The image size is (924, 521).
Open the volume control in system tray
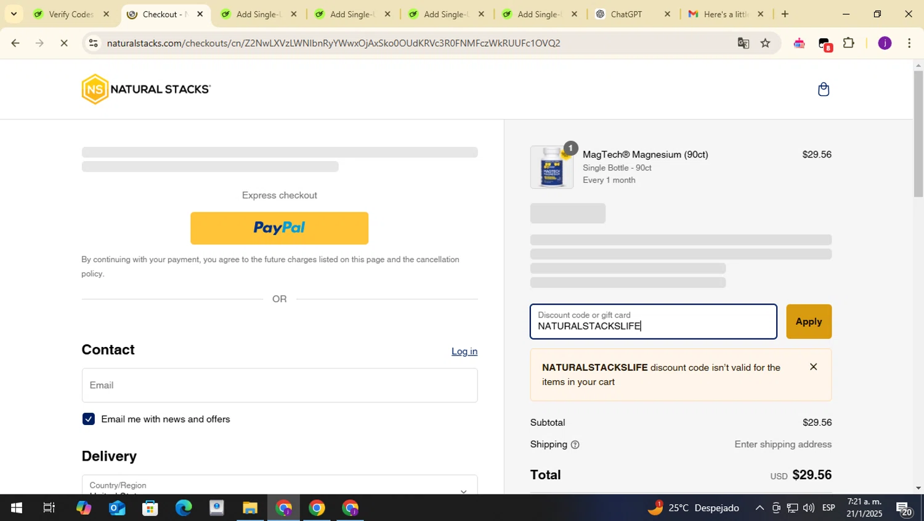pyautogui.click(x=809, y=508)
